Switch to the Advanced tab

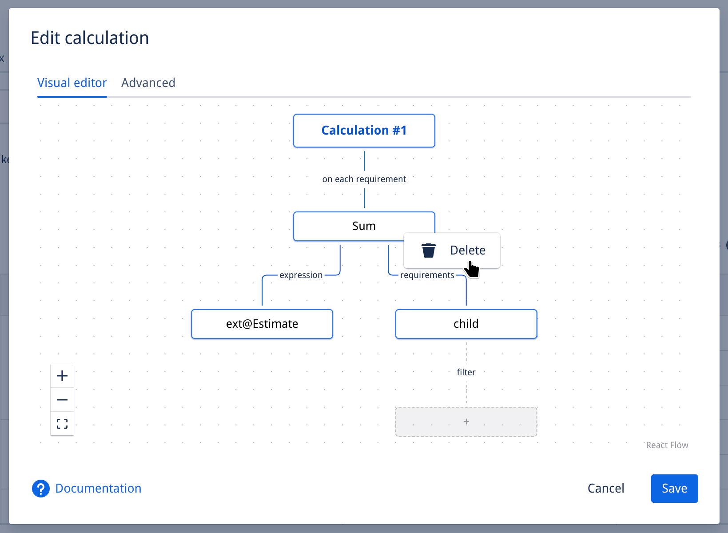[x=148, y=83]
